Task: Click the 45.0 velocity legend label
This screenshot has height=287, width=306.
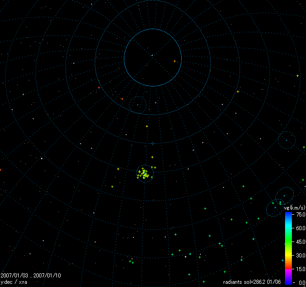Action: tap(301, 242)
